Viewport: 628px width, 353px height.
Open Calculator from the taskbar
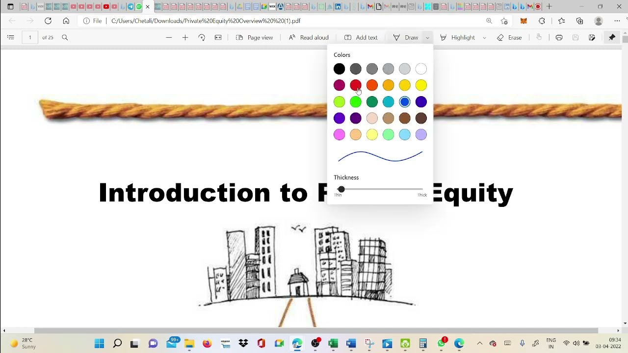423,343
